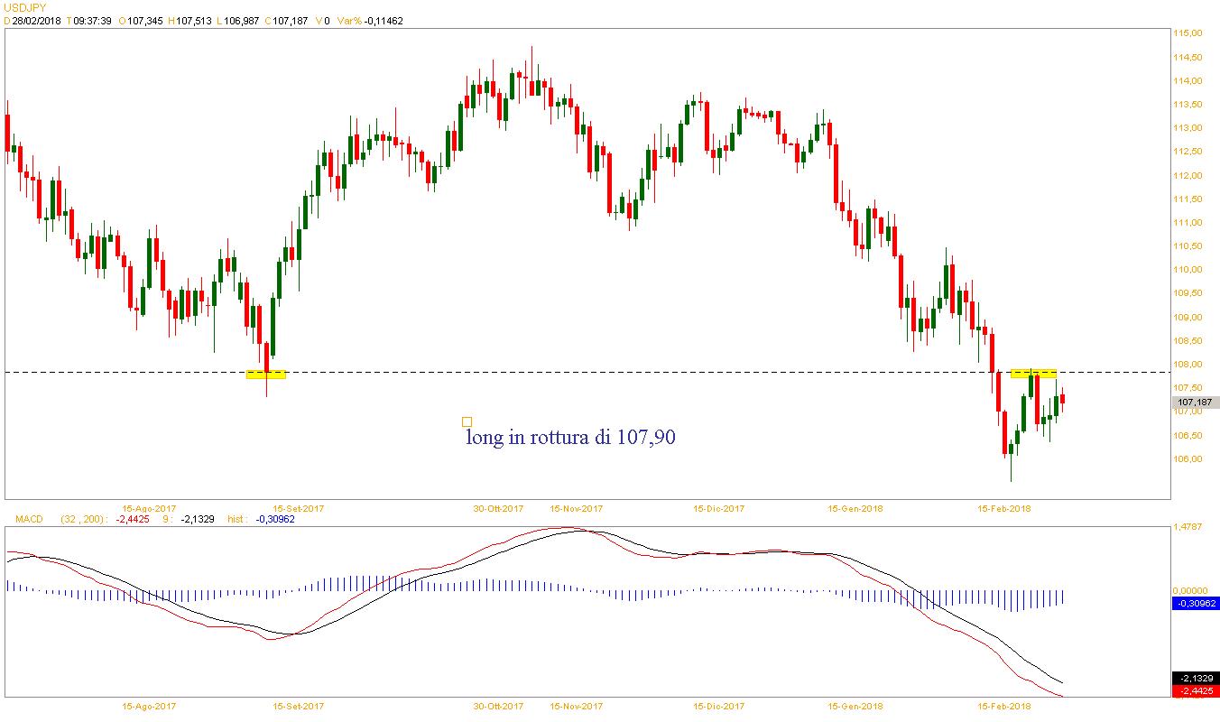Click the 0,0000 zero level on the MACD scale
The width and height of the screenshot is (1220, 722).
point(1188,590)
